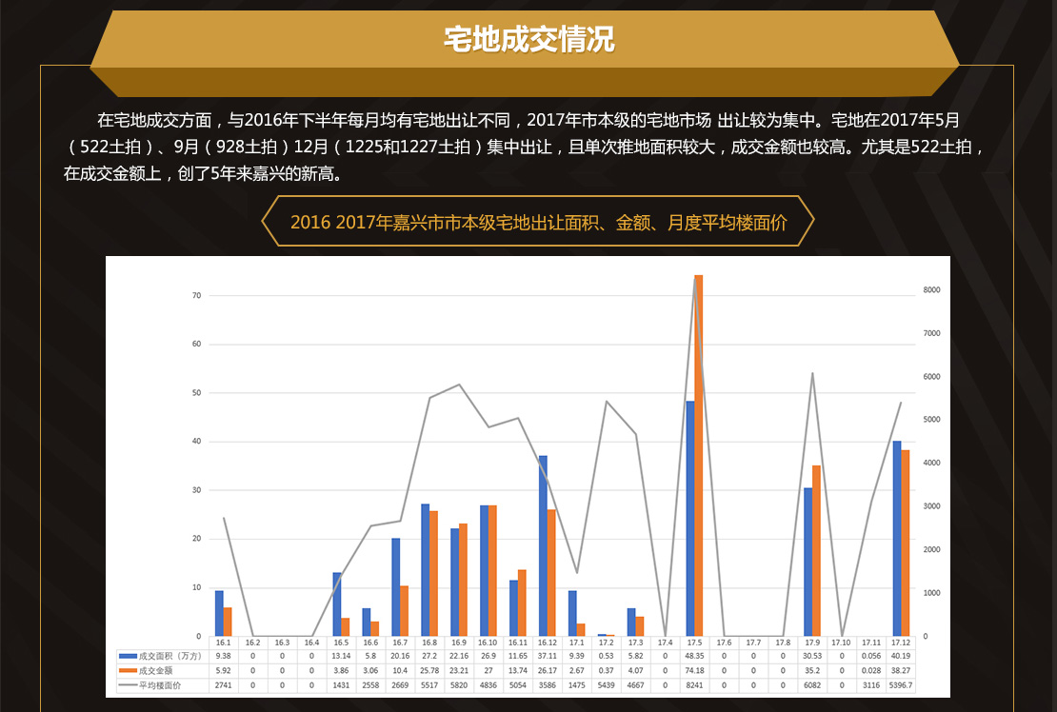This screenshot has height=712, width=1057.
Task: Click the tall orange bar for 17.5
Action: (x=698, y=455)
